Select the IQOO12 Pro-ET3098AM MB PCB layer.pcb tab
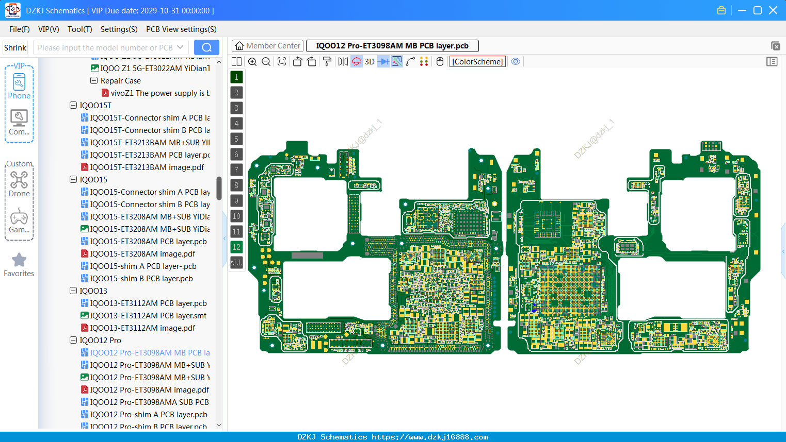This screenshot has width=786, height=442. (392, 46)
